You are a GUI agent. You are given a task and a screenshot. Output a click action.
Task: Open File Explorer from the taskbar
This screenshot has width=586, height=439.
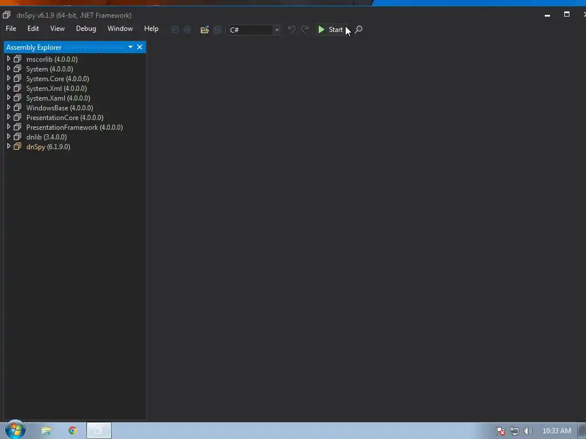46,431
